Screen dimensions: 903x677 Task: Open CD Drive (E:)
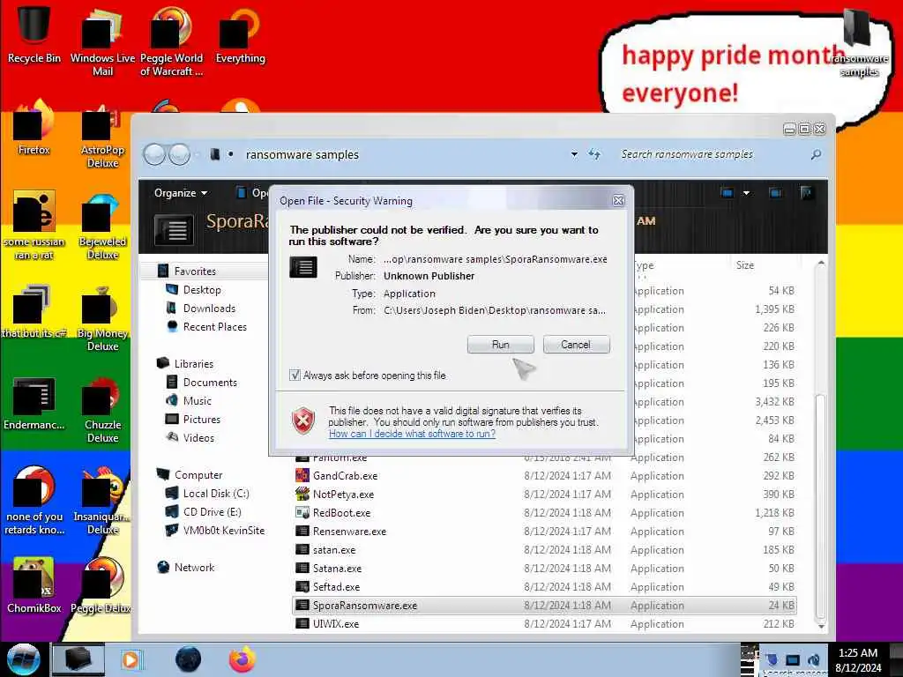pos(212,512)
